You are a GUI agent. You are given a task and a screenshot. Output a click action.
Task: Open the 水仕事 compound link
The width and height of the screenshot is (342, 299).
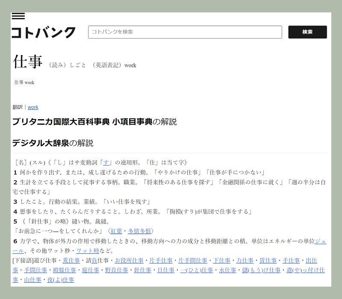pos(227,270)
